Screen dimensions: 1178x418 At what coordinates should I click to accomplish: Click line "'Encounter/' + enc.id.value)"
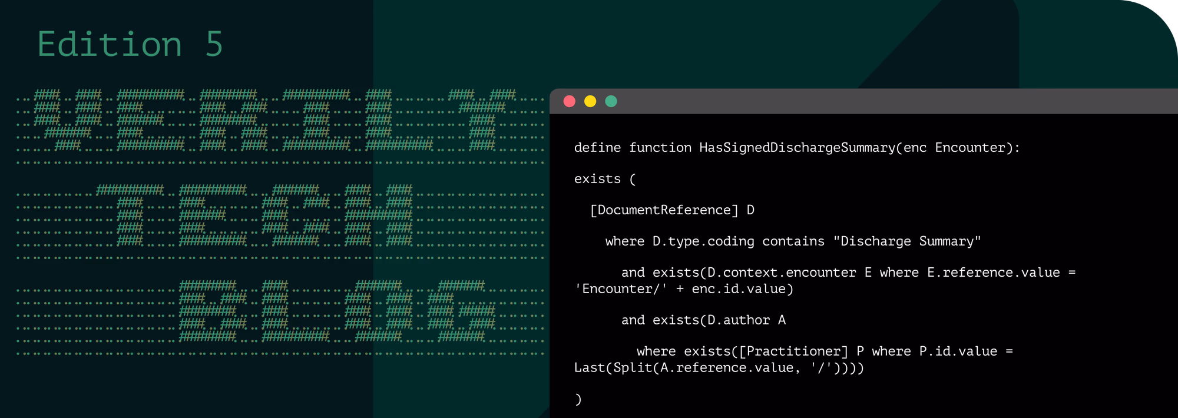684,289
